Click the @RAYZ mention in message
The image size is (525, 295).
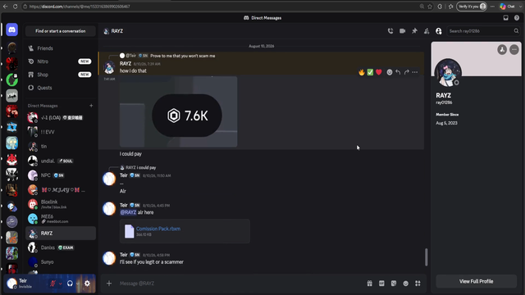(128, 212)
